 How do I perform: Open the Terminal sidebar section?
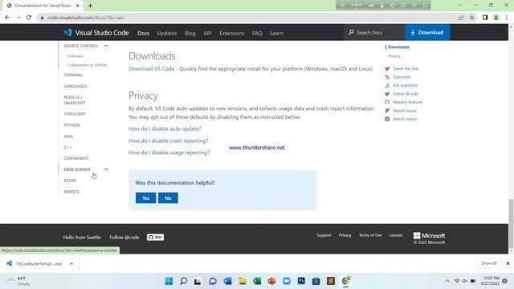coord(73,75)
